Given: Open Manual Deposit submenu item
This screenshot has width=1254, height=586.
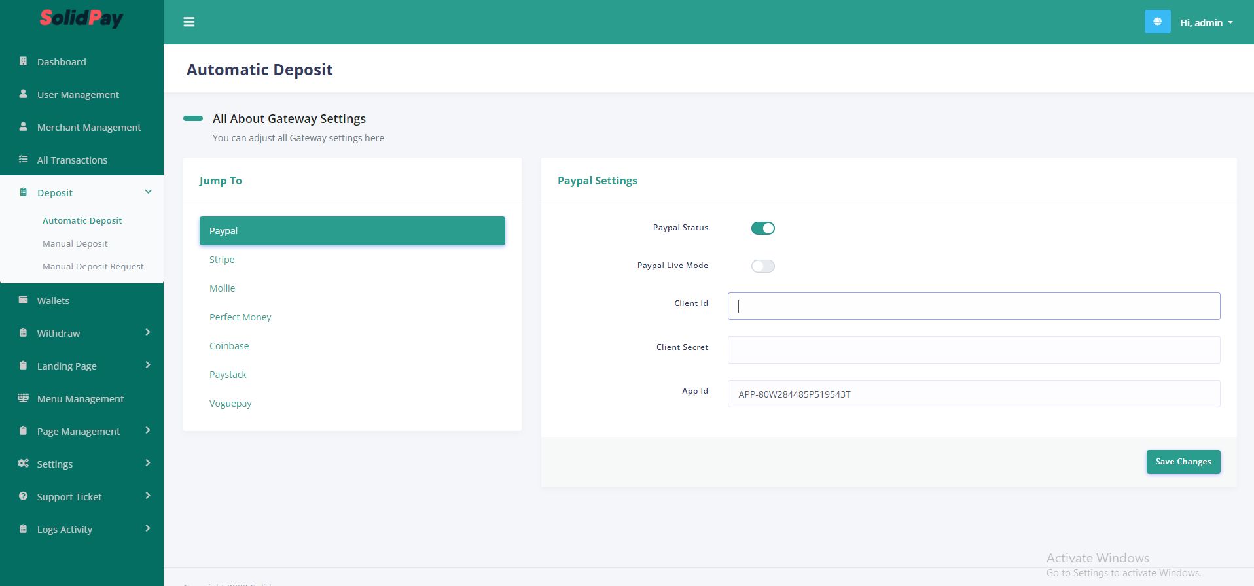Looking at the screenshot, I should [x=75, y=244].
